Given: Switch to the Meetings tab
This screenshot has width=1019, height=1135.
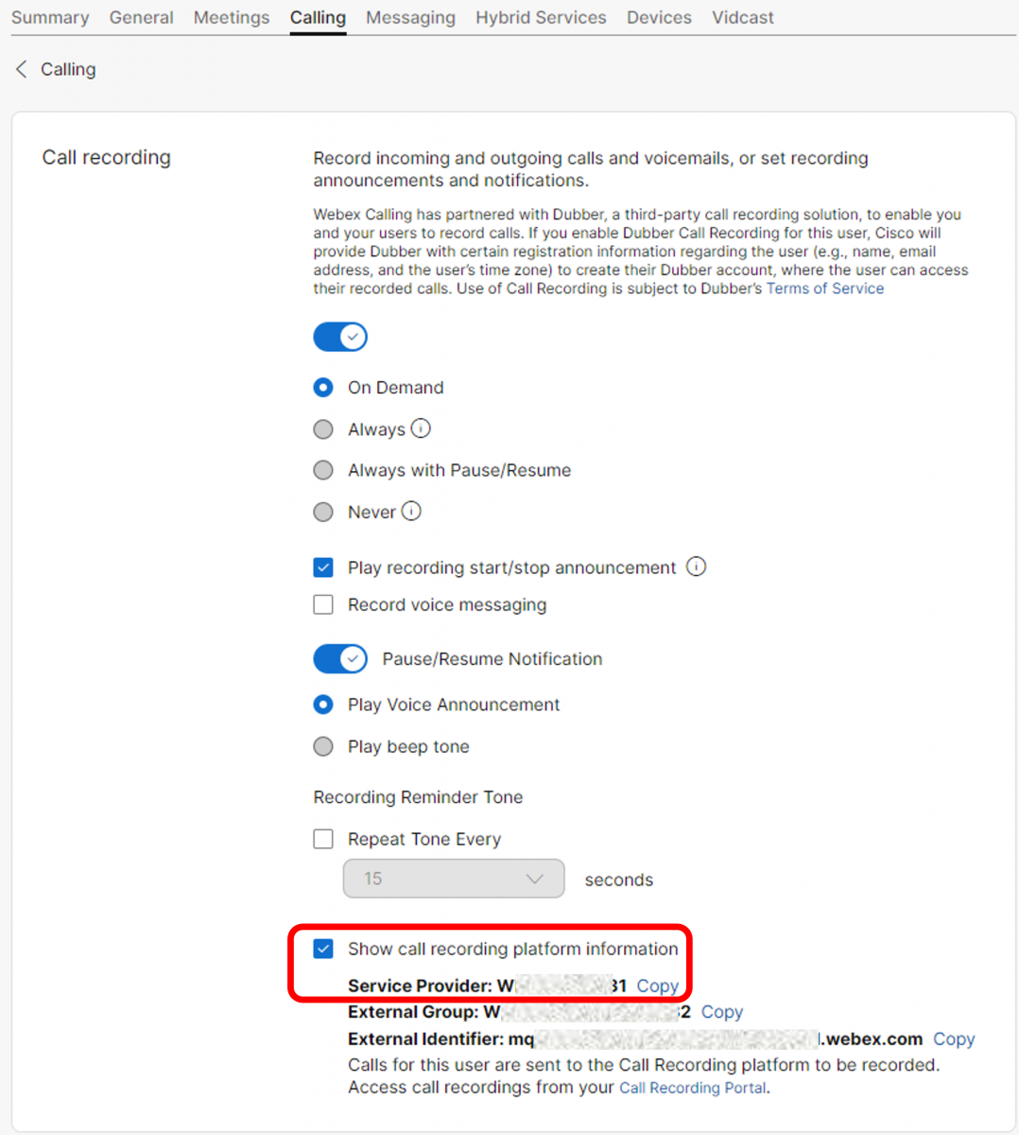Looking at the screenshot, I should [x=232, y=18].
